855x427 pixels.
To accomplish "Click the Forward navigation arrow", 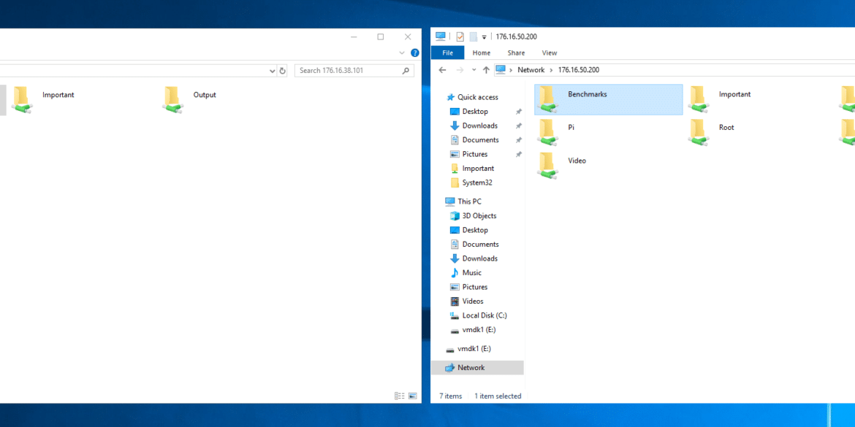I will (x=460, y=70).
